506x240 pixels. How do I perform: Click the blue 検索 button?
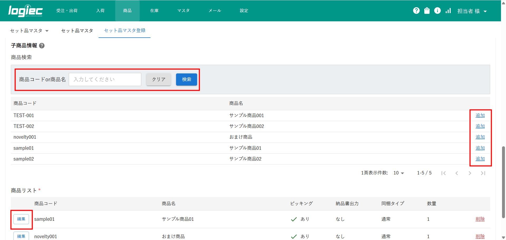pos(186,79)
